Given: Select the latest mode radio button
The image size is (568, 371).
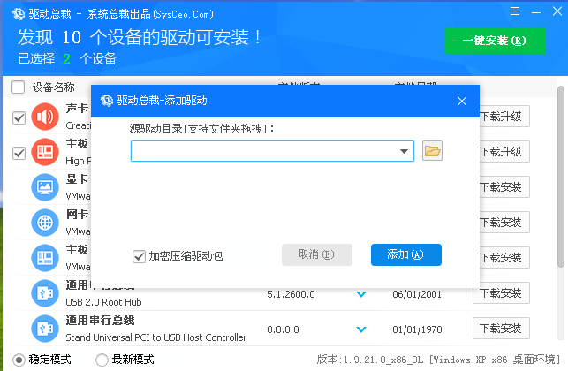Looking at the screenshot, I should tap(102, 360).
